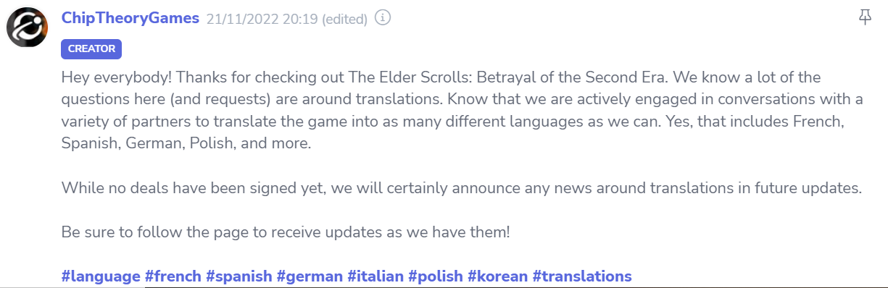
Task: Click "Spanish, German, Polish, and more." text line
Action: [186, 143]
